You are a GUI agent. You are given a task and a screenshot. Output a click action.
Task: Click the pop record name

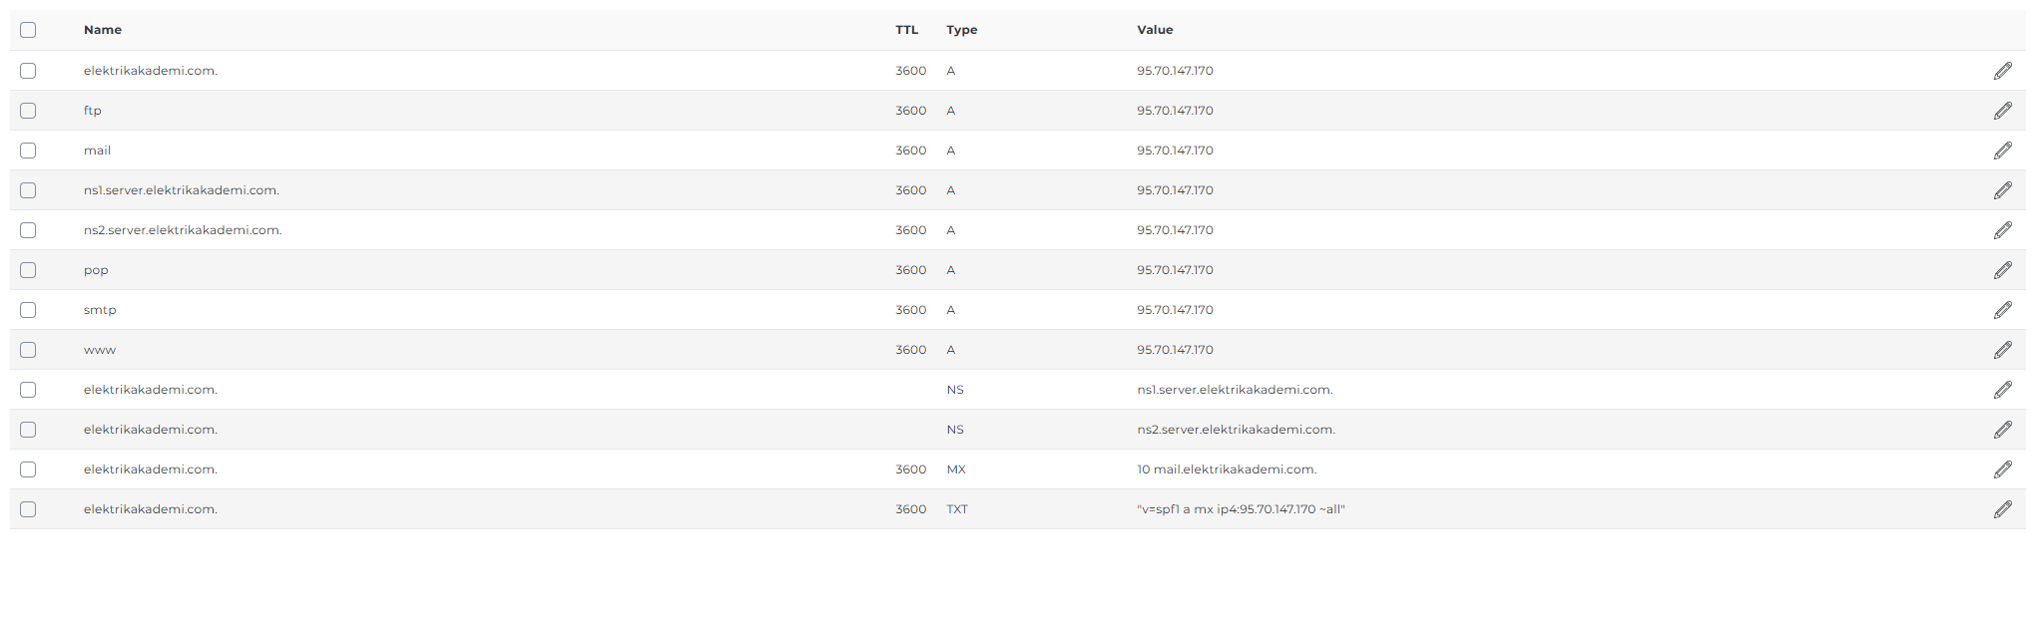(x=96, y=270)
